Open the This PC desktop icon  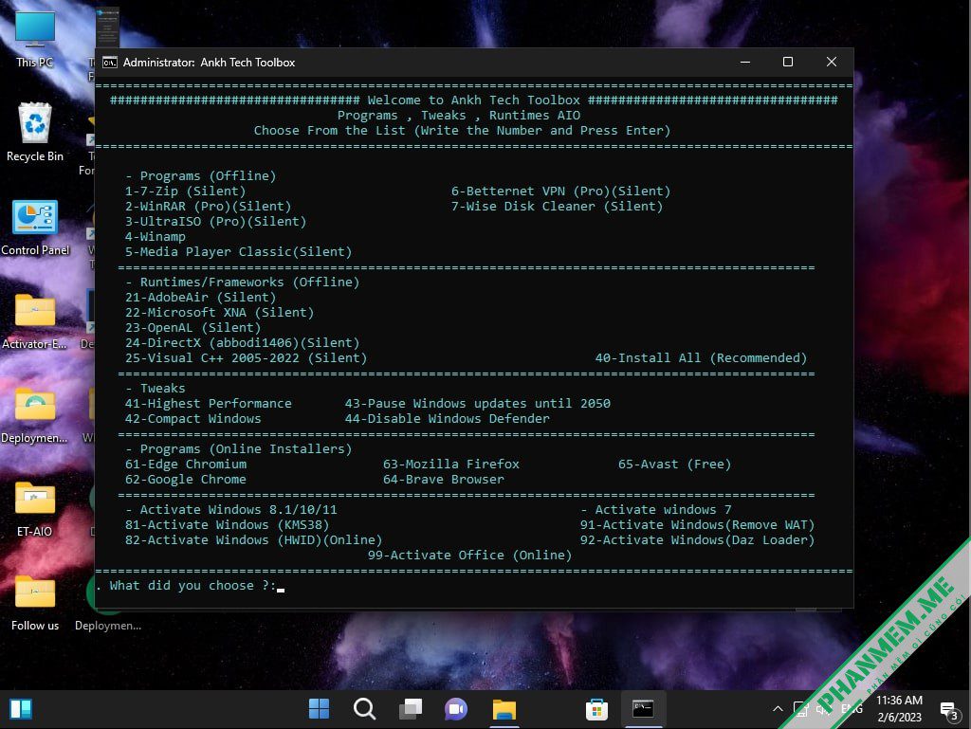tap(35, 38)
